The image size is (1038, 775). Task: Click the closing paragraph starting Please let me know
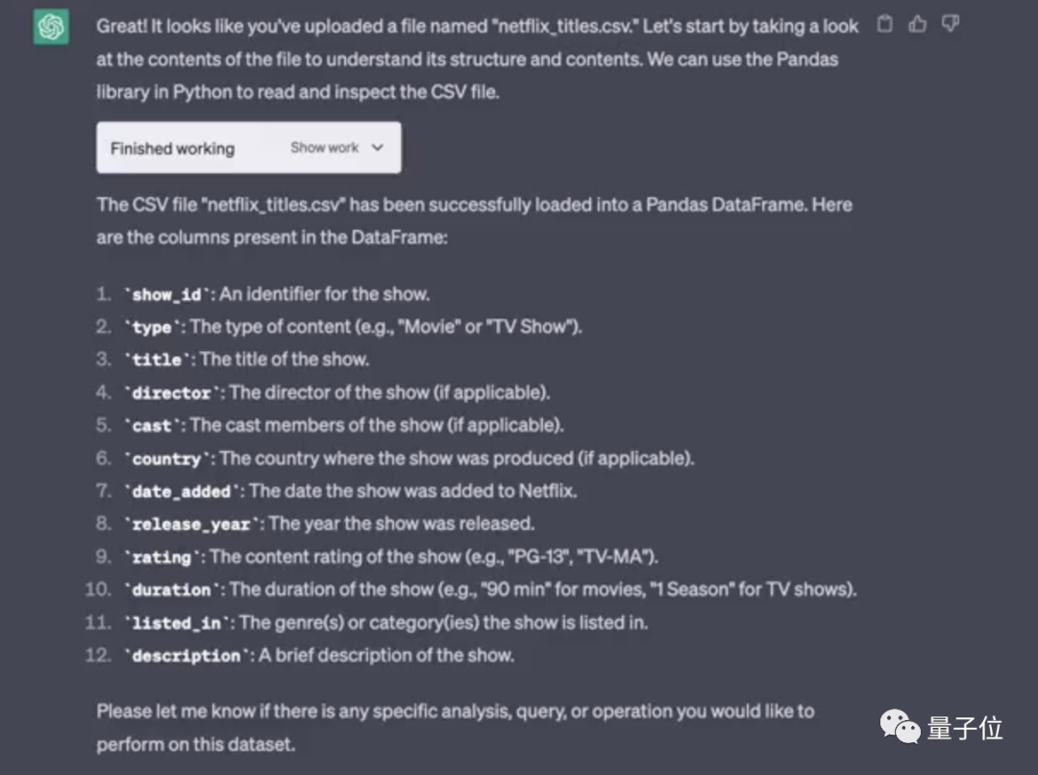(456, 728)
